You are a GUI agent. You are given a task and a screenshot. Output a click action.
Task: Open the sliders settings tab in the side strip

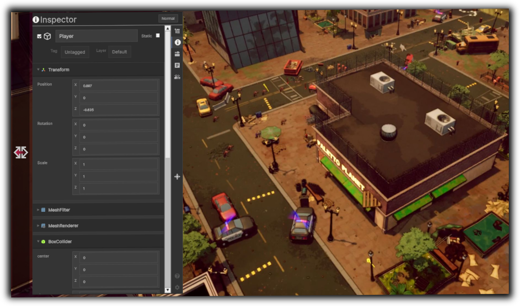[x=178, y=54]
